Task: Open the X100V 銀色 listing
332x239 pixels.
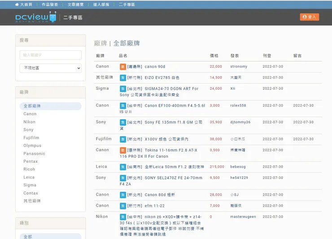Action: [x=166, y=139]
